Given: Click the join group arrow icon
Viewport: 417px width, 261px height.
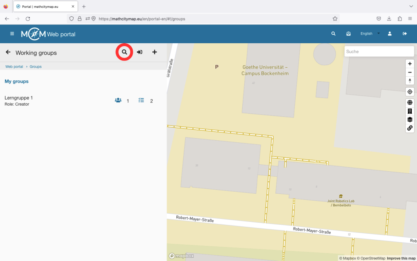Looking at the screenshot, I should (x=140, y=52).
